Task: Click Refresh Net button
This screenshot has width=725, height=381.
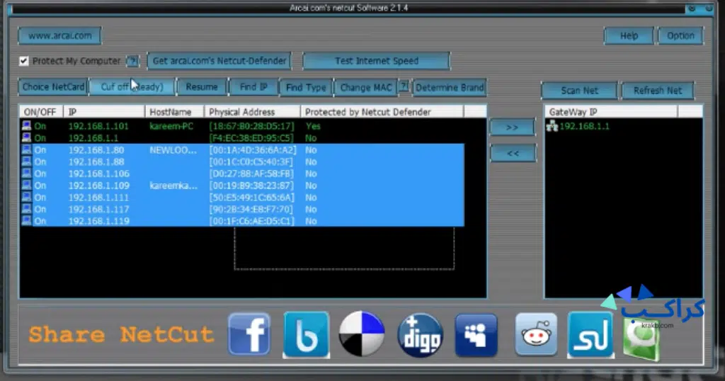Action: coord(658,91)
